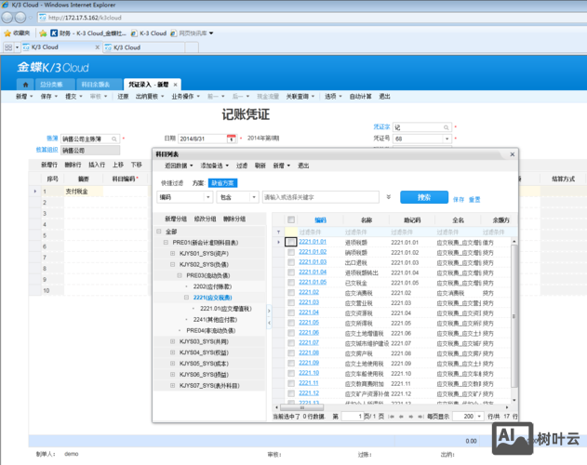Image resolution: width=587 pixels, height=465 pixels.
Task: Click the horizontal scrollbar thumb of the grid
Action: click(301, 407)
